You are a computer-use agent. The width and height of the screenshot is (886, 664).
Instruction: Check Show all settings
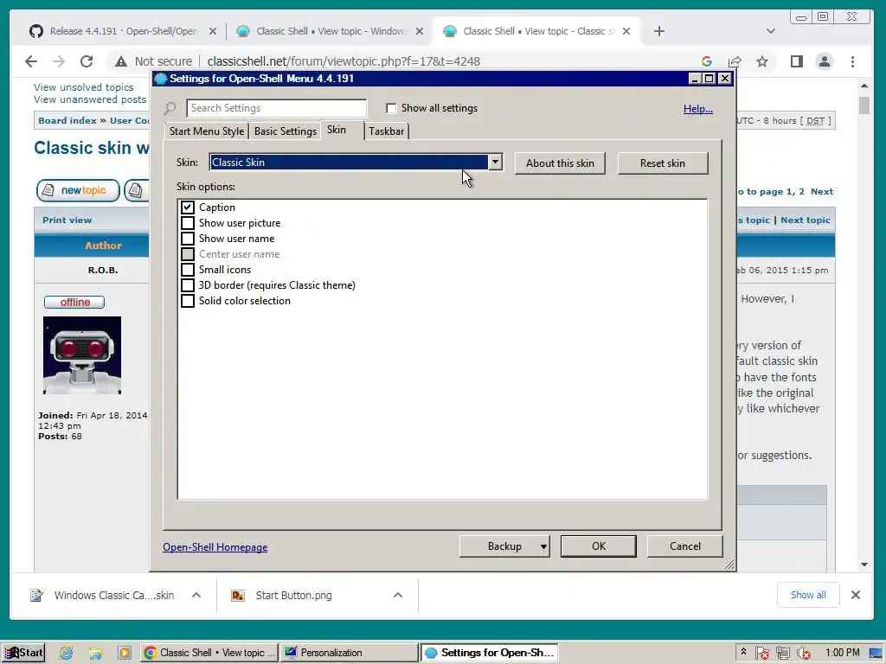tap(391, 108)
